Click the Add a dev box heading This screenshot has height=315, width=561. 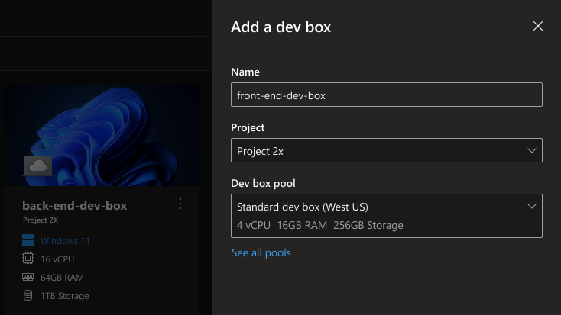(280, 27)
